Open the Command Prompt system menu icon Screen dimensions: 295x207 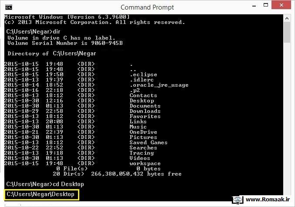9,7
